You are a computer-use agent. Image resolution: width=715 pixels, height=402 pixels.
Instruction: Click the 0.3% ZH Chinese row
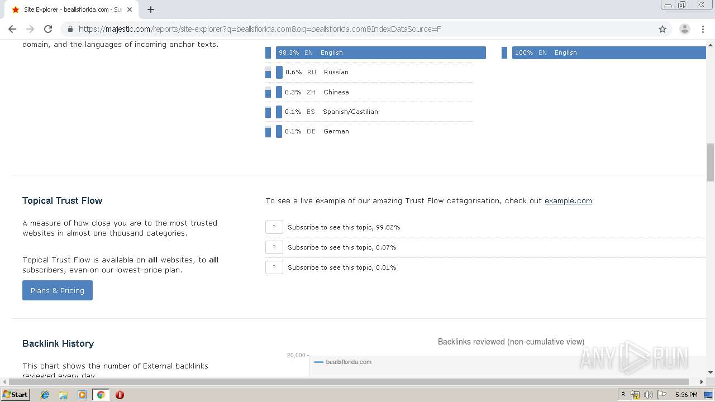[369, 92]
